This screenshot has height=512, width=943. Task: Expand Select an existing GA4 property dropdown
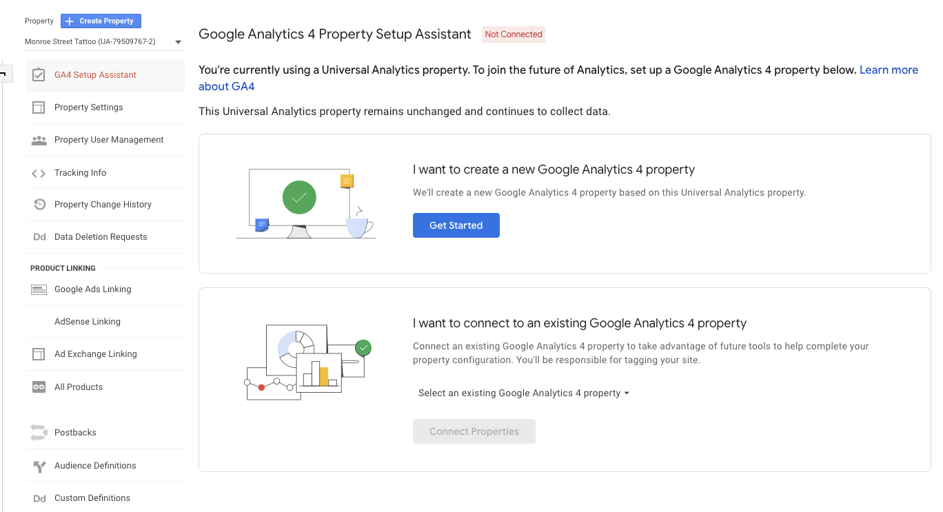pos(524,393)
